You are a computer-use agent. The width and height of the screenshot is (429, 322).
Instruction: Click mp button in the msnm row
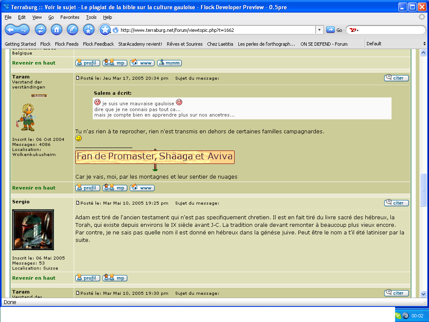coord(115,63)
